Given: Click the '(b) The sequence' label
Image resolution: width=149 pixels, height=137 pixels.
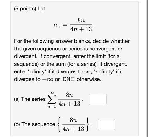Looking at the screenshot, I should coord(35,124).
